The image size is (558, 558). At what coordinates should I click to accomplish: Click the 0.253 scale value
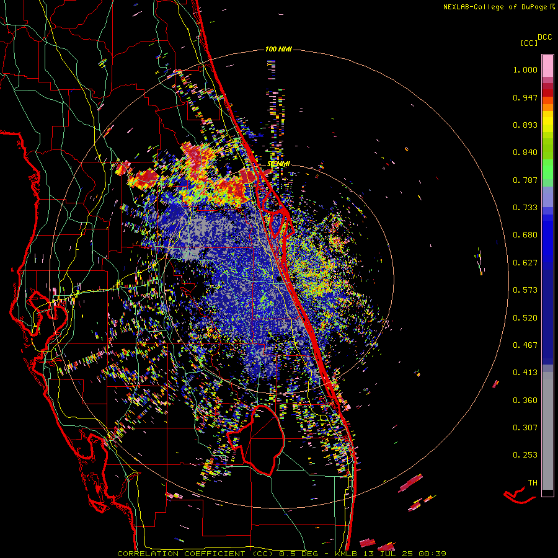pyautogui.click(x=525, y=455)
